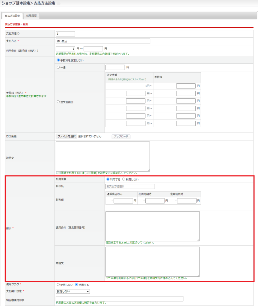
Task: Select the 注文金額別 fee option
Action: [x=58, y=102]
